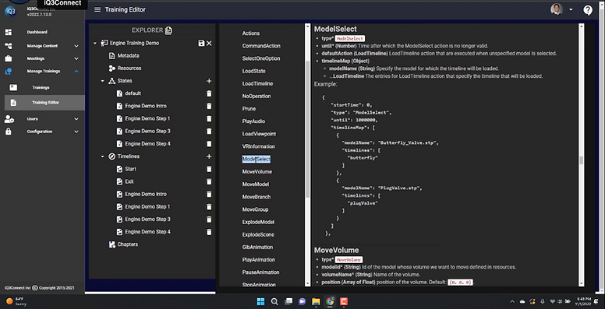
Task: Jump to SelectOneOption documentation
Action: pyautogui.click(x=261, y=58)
